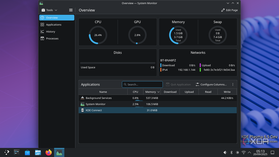
Task: Switch to the Applications page in sidebar
Action: pos(57,25)
